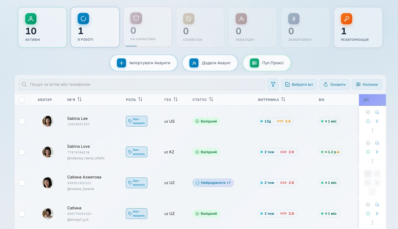The width and height of the screenshot is (398, 229).
Task: Click the Сабина Ахметова account name
Action: pos(84,177)
